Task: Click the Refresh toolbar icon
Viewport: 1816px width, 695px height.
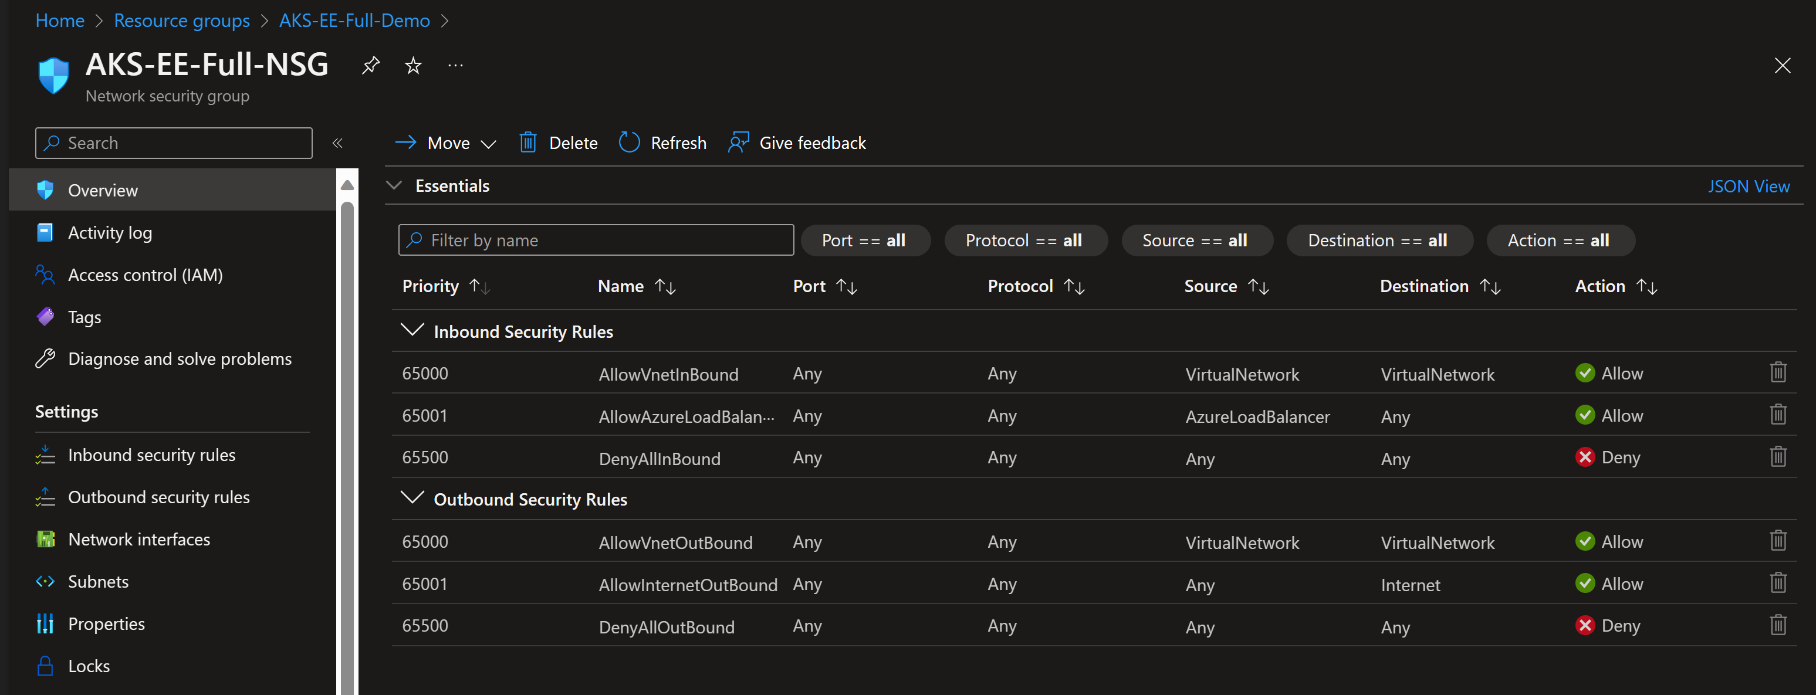Action: (x=629, y=143)
